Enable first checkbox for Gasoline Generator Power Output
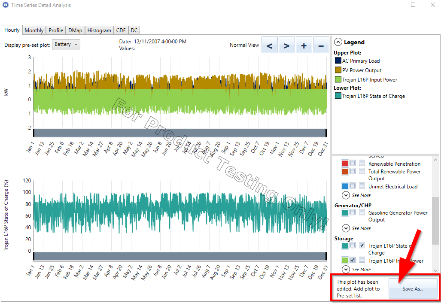The width and height of the screenshot is (441, 303). click(x=352, y=212)
